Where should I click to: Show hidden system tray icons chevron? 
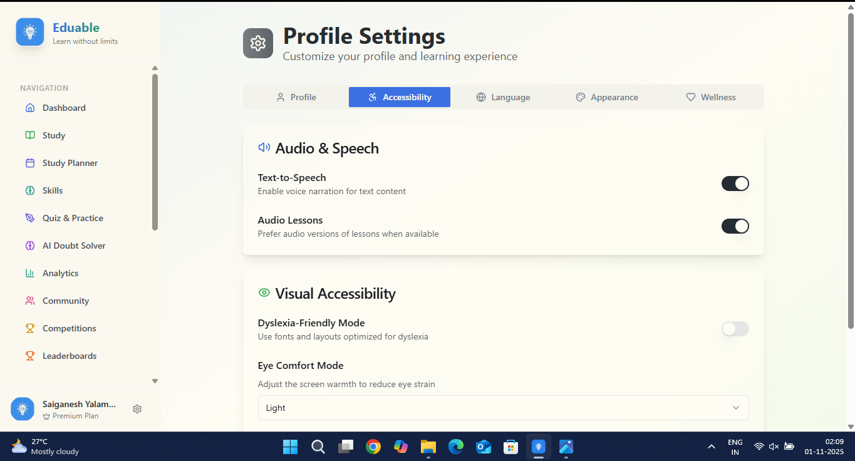click(711, 447)
